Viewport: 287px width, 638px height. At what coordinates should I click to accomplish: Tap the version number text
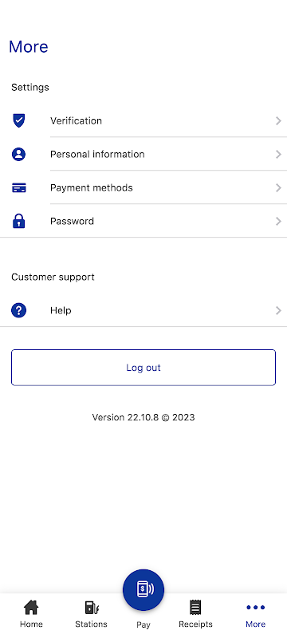(x=143, y=417)
